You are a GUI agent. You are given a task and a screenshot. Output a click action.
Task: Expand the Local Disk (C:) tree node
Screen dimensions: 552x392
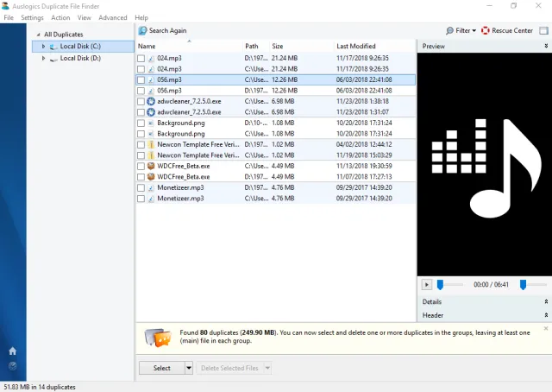43,46
